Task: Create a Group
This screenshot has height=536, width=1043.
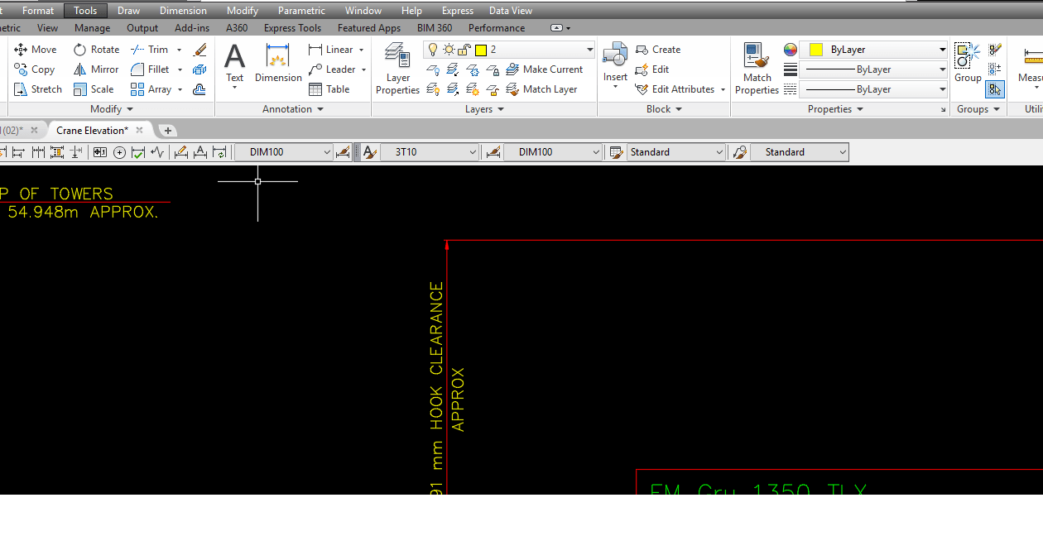Action: [968, 62]
